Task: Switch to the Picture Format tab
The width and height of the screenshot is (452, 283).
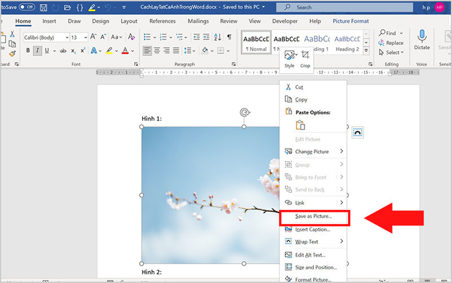Action: pos(351,21)
